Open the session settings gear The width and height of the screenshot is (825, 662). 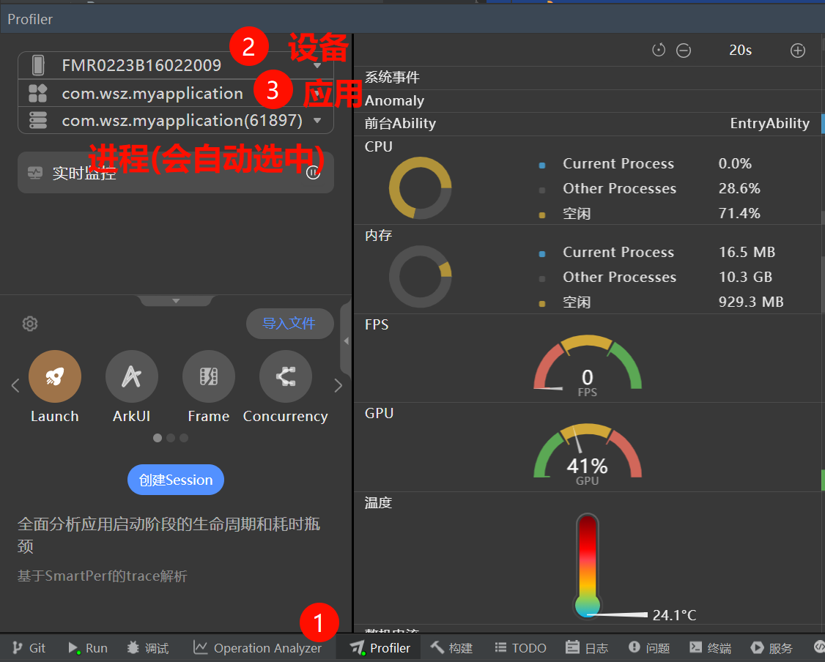(30, 324)
